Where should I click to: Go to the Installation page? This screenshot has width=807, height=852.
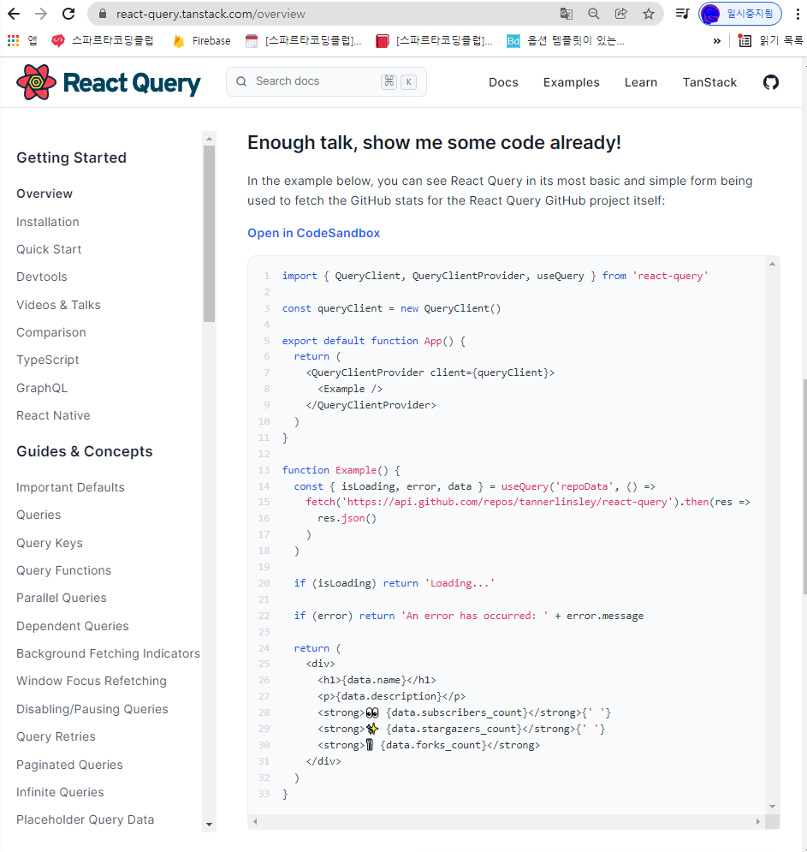click(48, 222)
